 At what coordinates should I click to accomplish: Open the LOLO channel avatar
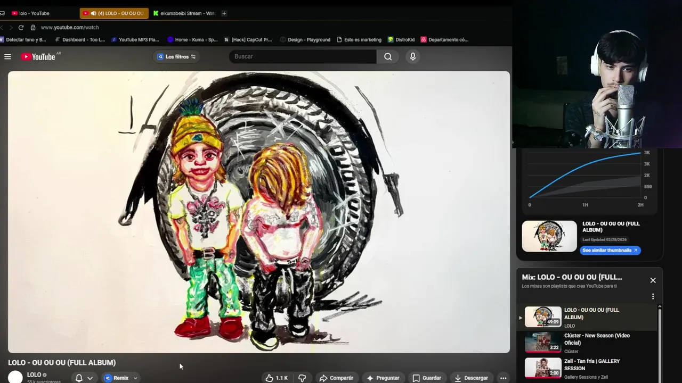pyautogui.click(x=15, y=377)
